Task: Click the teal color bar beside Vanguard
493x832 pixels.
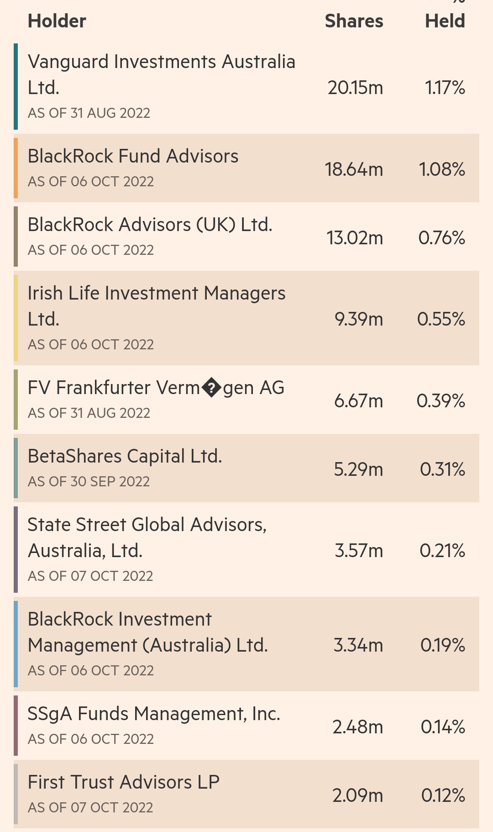Action: click(16, 87)
